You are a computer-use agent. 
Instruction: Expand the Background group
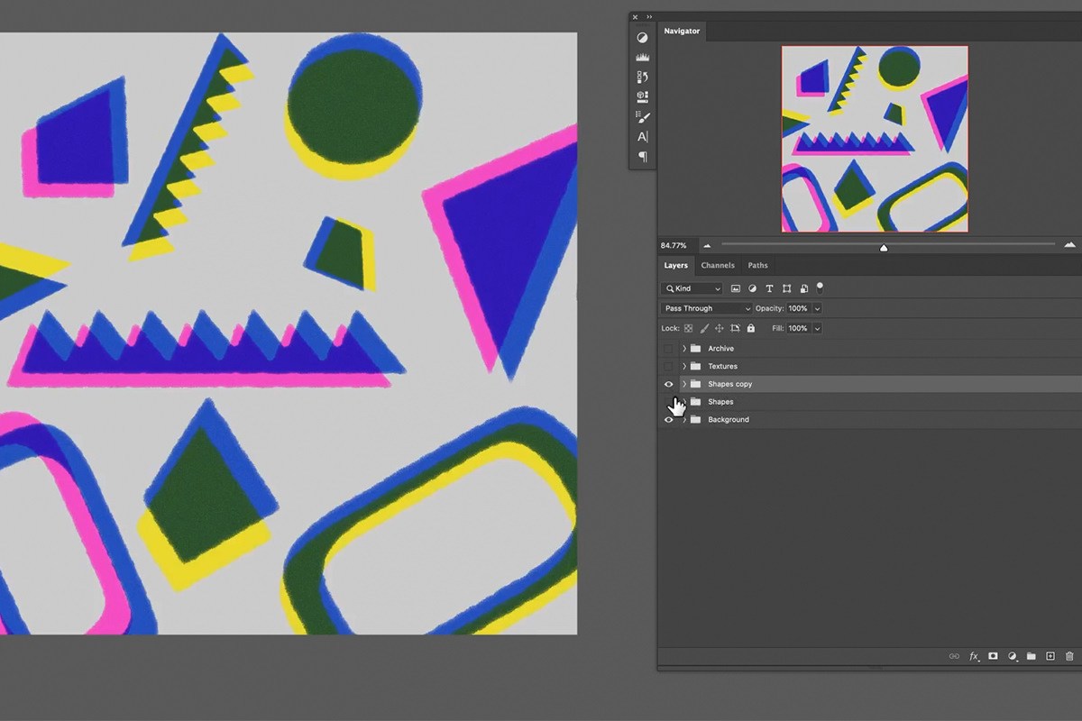684,420
